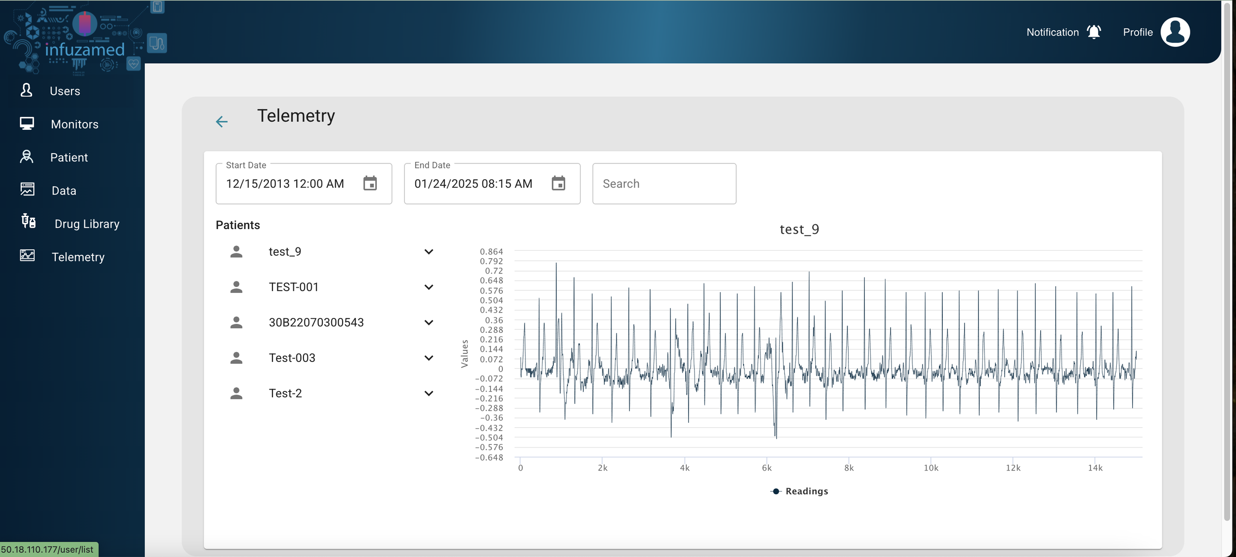Viewport: 1236px width, 557px height.
Task: Switch to the Telemetry page heading
Action: (295, 116)
